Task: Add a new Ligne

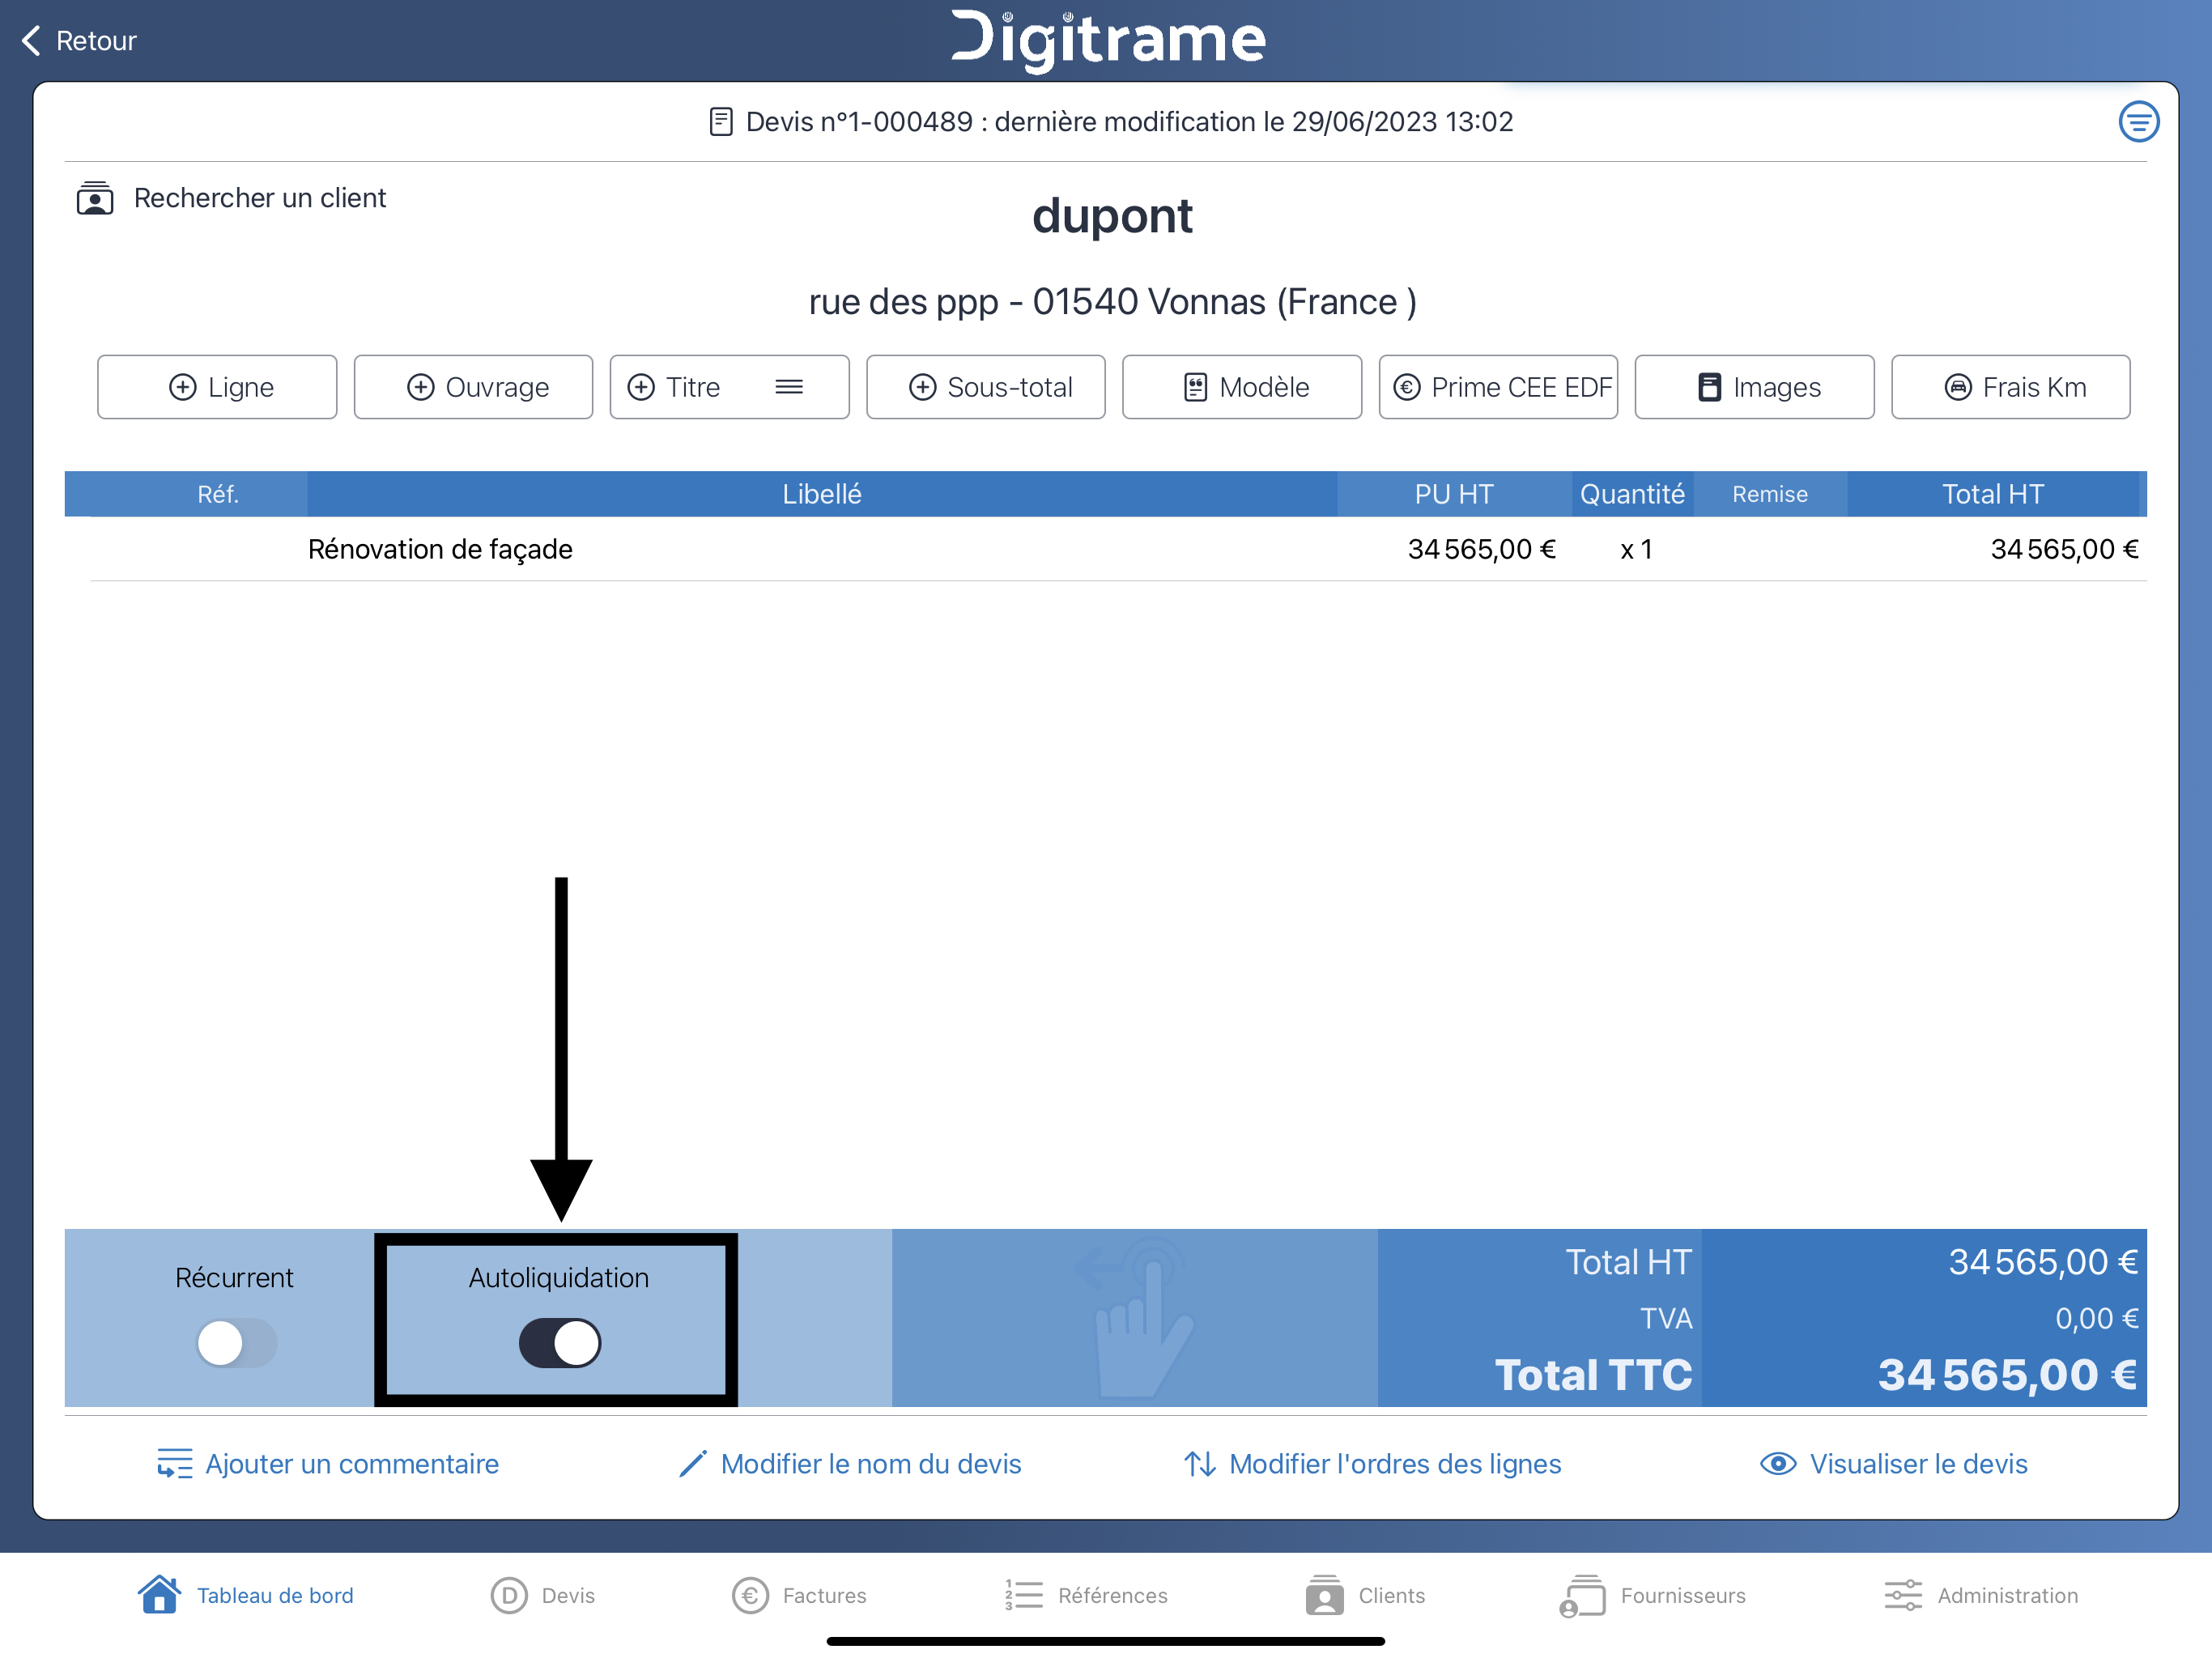Action: tap(217, 387)
